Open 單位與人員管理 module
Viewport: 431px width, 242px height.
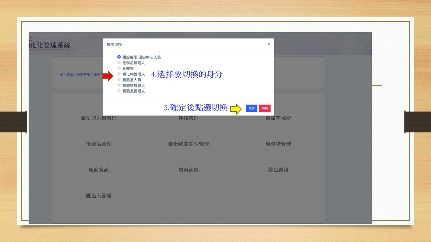coord(99,118)
